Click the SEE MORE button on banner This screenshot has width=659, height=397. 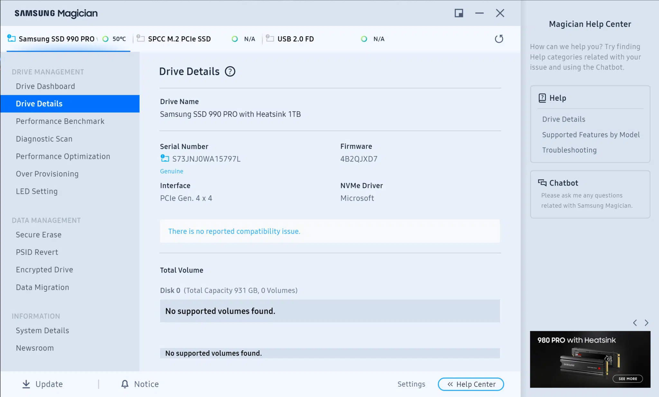(x=627, y=379)
